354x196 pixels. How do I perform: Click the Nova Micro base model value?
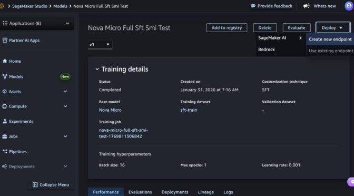[x=110, y=110]
